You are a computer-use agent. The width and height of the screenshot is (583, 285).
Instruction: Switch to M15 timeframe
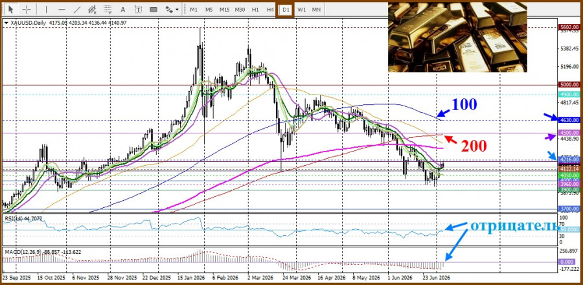[x=224, y=10]
